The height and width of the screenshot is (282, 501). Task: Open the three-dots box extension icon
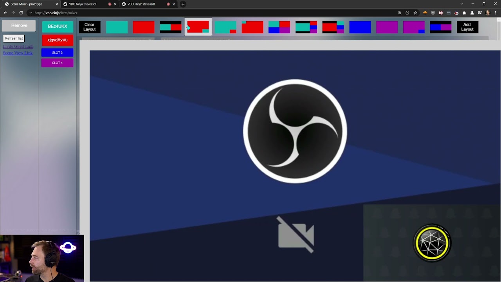click(x=449, y=13)
